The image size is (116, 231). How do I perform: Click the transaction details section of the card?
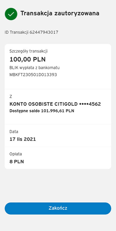pos(58,66)
